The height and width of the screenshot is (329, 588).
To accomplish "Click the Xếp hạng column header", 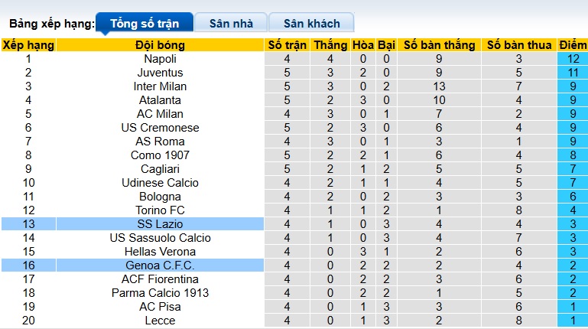I will point(28,45).
